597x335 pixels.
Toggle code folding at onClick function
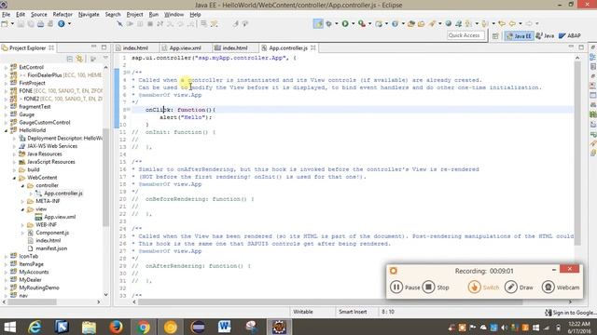[x=129, y=110]
